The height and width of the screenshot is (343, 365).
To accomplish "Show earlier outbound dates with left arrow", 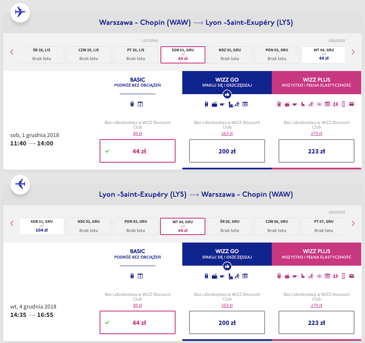I will click(12, 52).
